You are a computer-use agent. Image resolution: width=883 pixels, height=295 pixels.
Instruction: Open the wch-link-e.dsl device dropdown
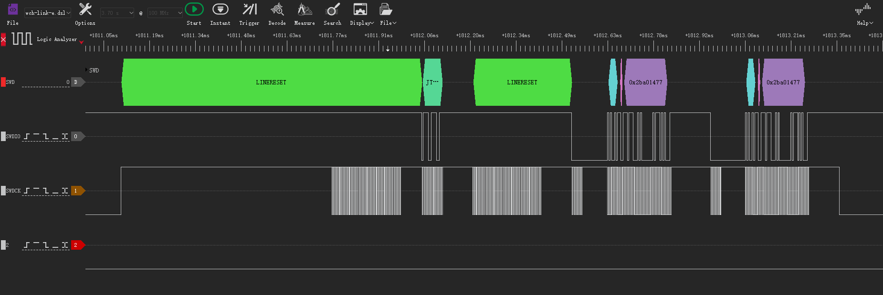[x=48, y=13]
